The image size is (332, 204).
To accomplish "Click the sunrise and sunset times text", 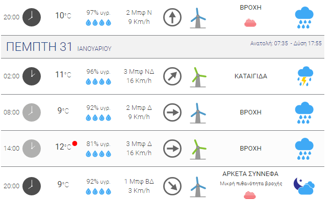I will [x=286, y=44].
